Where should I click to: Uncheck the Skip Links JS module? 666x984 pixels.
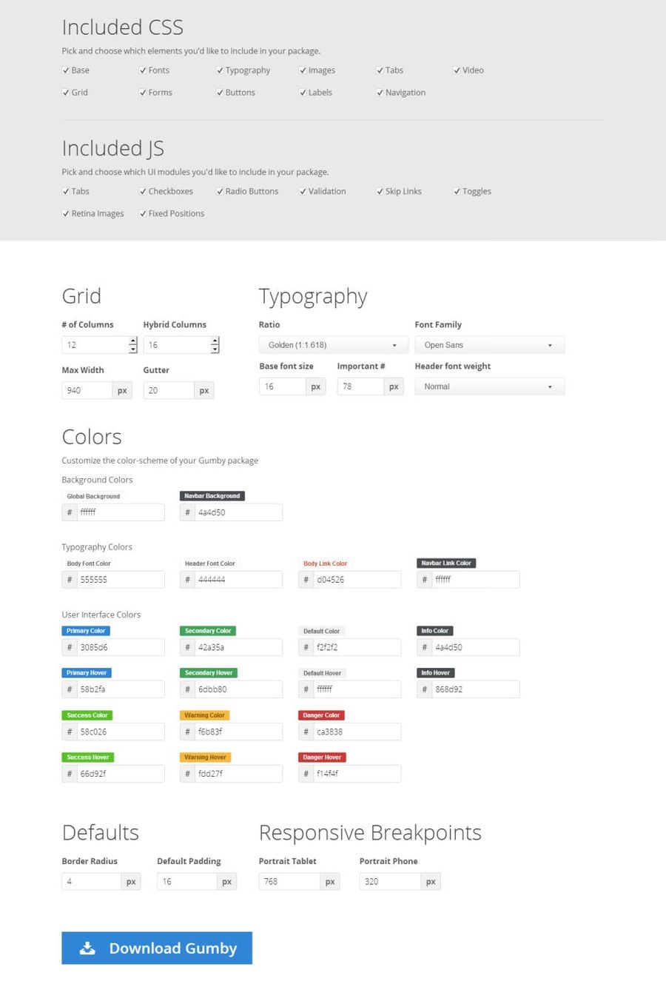[380, 191]
